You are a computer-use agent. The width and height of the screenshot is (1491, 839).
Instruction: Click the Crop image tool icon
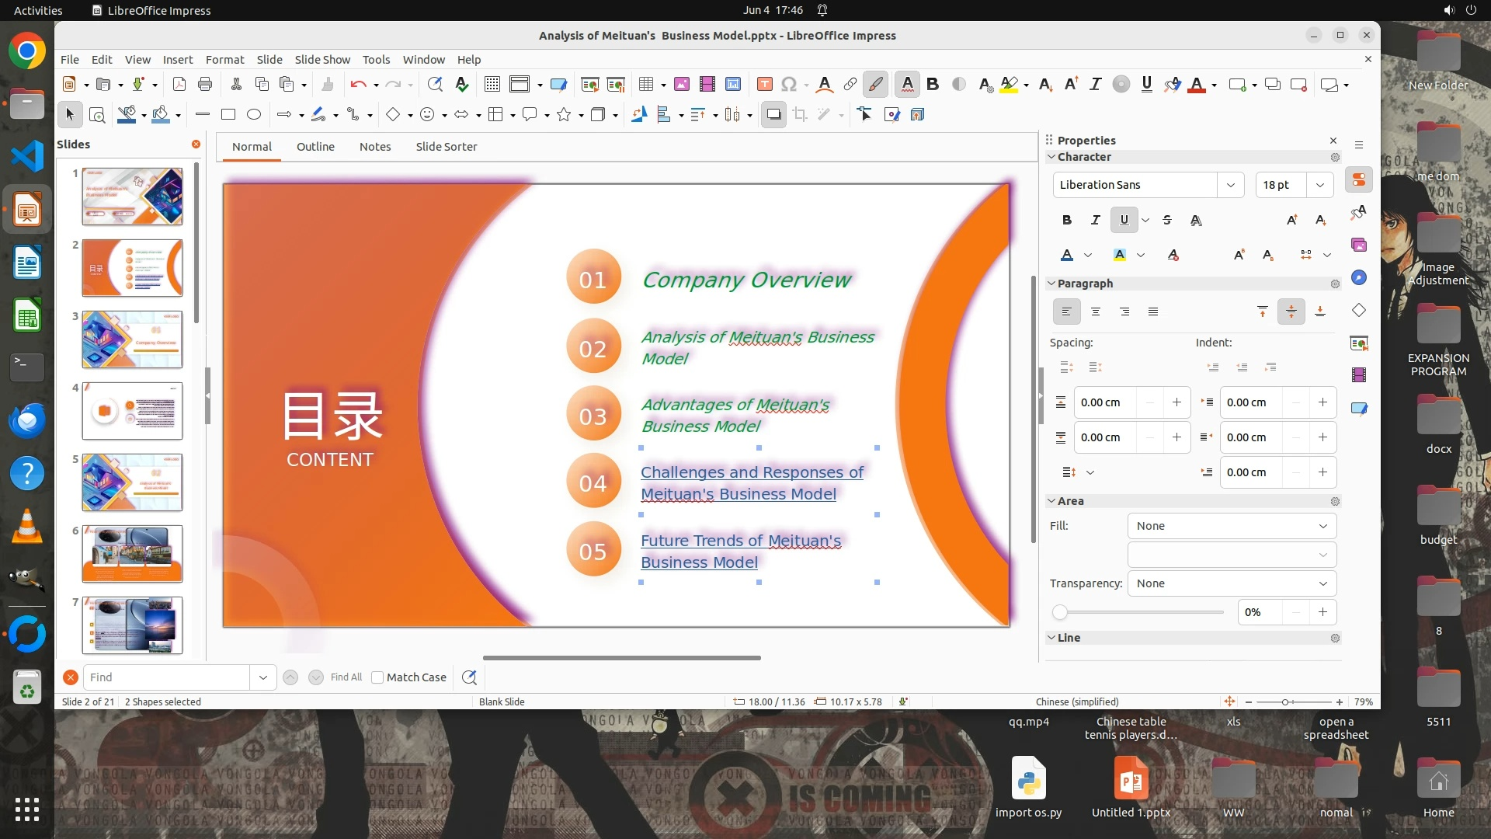800,115
